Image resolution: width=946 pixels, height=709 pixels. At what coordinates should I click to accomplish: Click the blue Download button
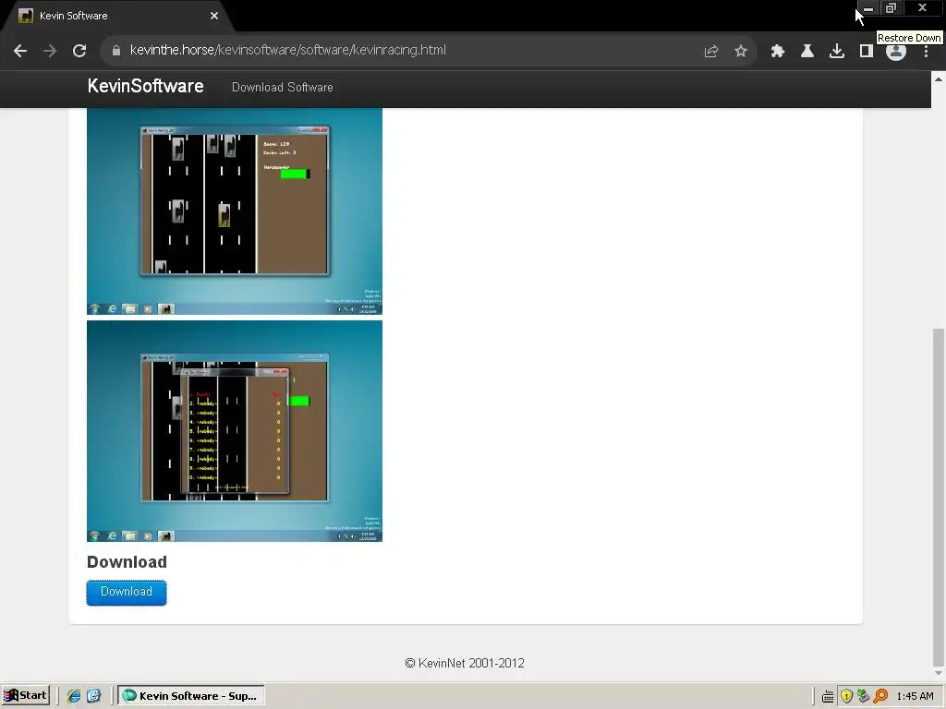point(126,592)
